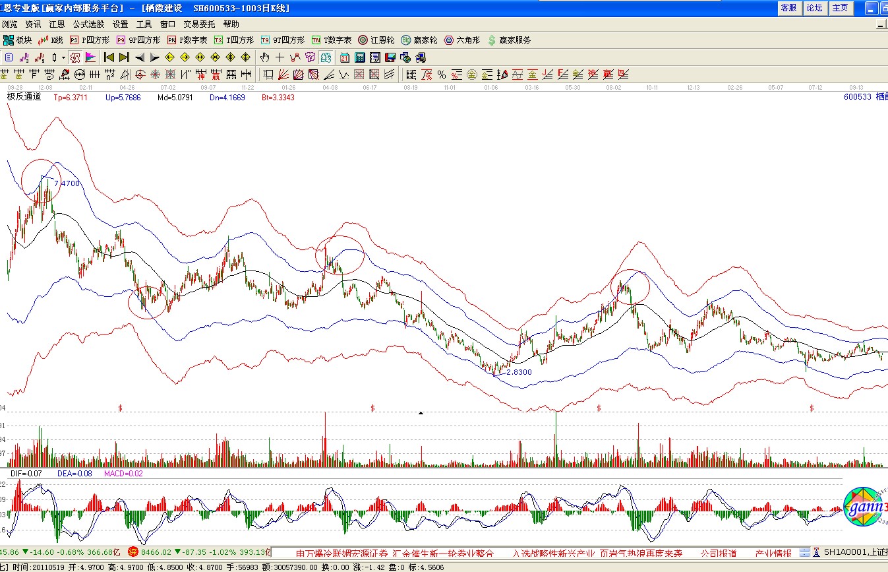
Task: Select the percent sign drawing tool
Action: point(441,74)
